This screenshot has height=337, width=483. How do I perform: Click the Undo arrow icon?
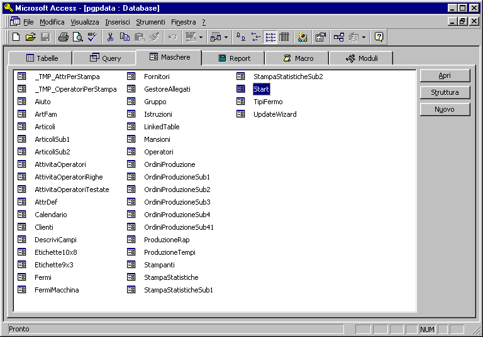click(172, 37)
